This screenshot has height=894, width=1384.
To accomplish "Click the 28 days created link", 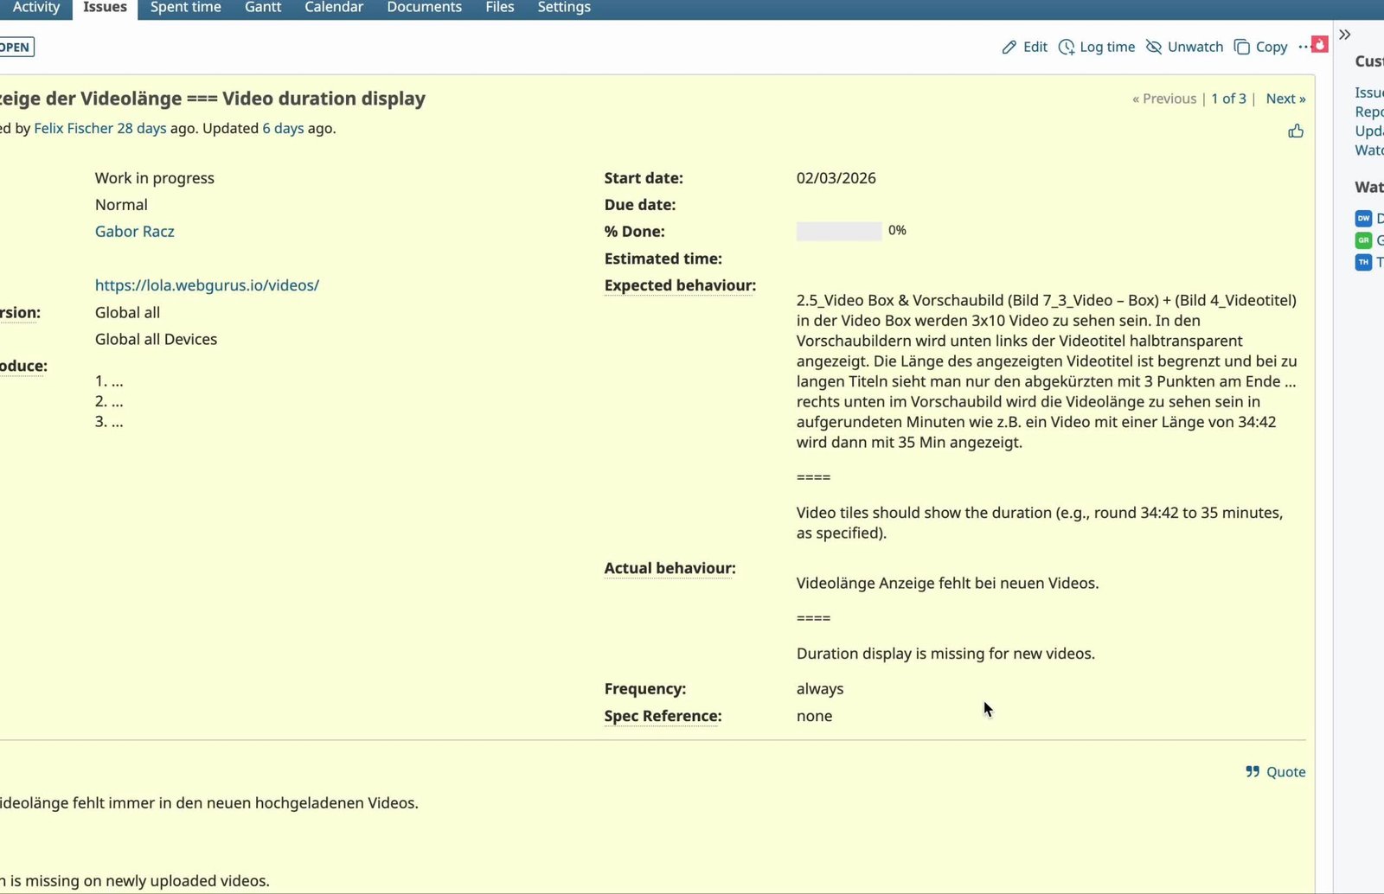I will (142, 128).
